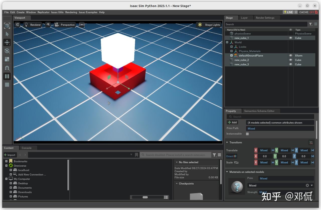
Task: Stop the simulation
Action: pyautogui.click(x=7, y=85)
